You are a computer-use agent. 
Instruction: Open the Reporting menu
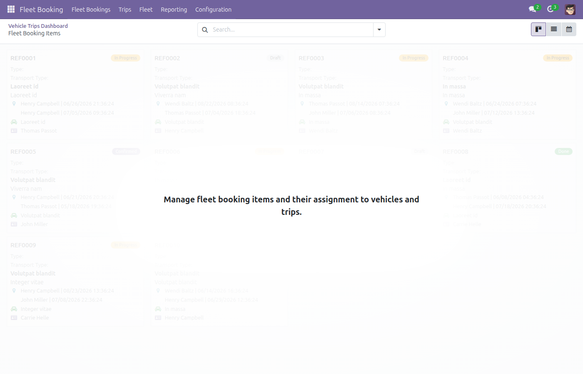174,10
